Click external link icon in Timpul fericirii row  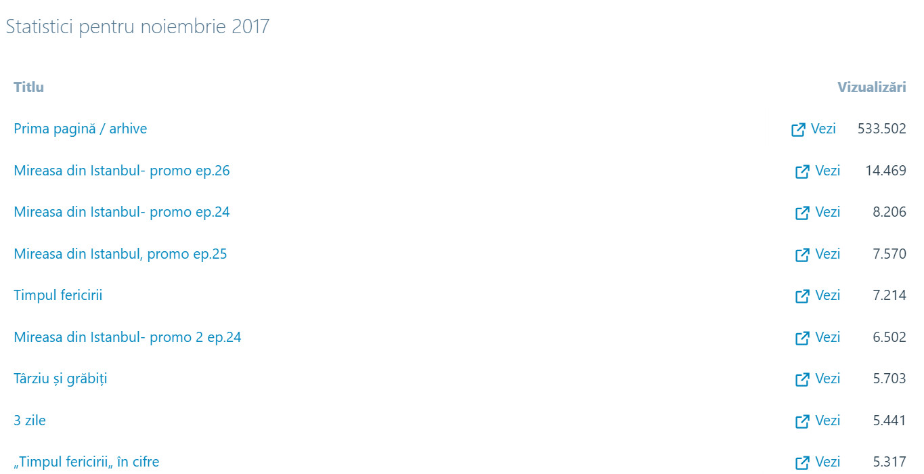(x=802, y=296)
